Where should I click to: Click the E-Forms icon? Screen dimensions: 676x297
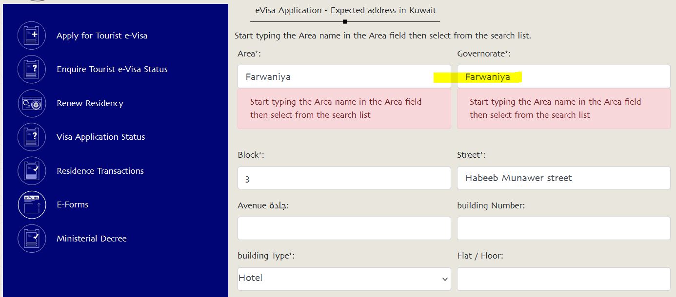[32, 205]
